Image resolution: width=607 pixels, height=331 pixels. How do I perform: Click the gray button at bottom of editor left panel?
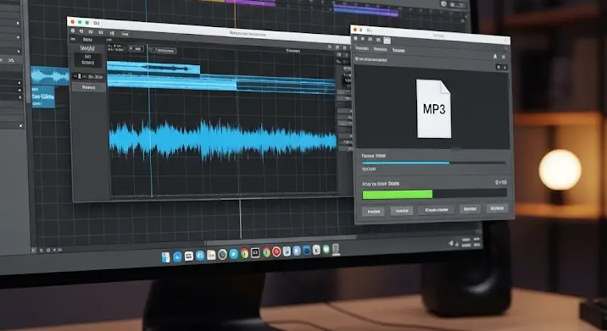89,87
